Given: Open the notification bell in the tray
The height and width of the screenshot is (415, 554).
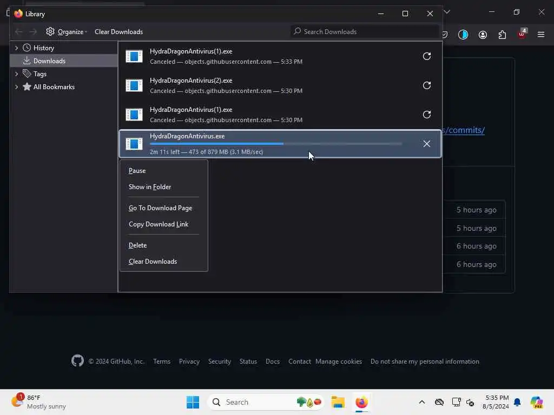Looking at the screenshot, I should [517, 402].
